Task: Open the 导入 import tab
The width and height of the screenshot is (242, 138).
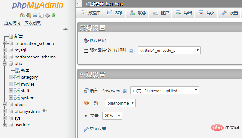Action: click(206, 13)
